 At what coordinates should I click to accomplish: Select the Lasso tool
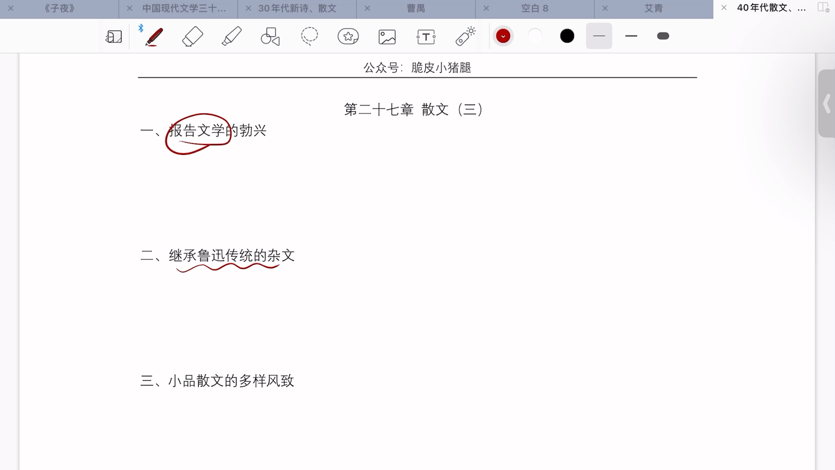click(x=309, y=37)
